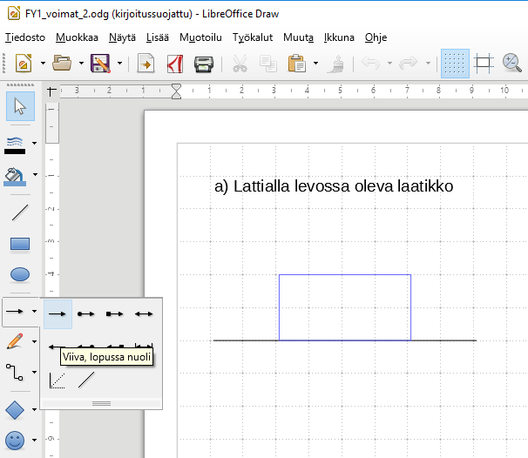528x458 pixels.
Task: Open the Muotoilu menu
Action: point(200,37)
